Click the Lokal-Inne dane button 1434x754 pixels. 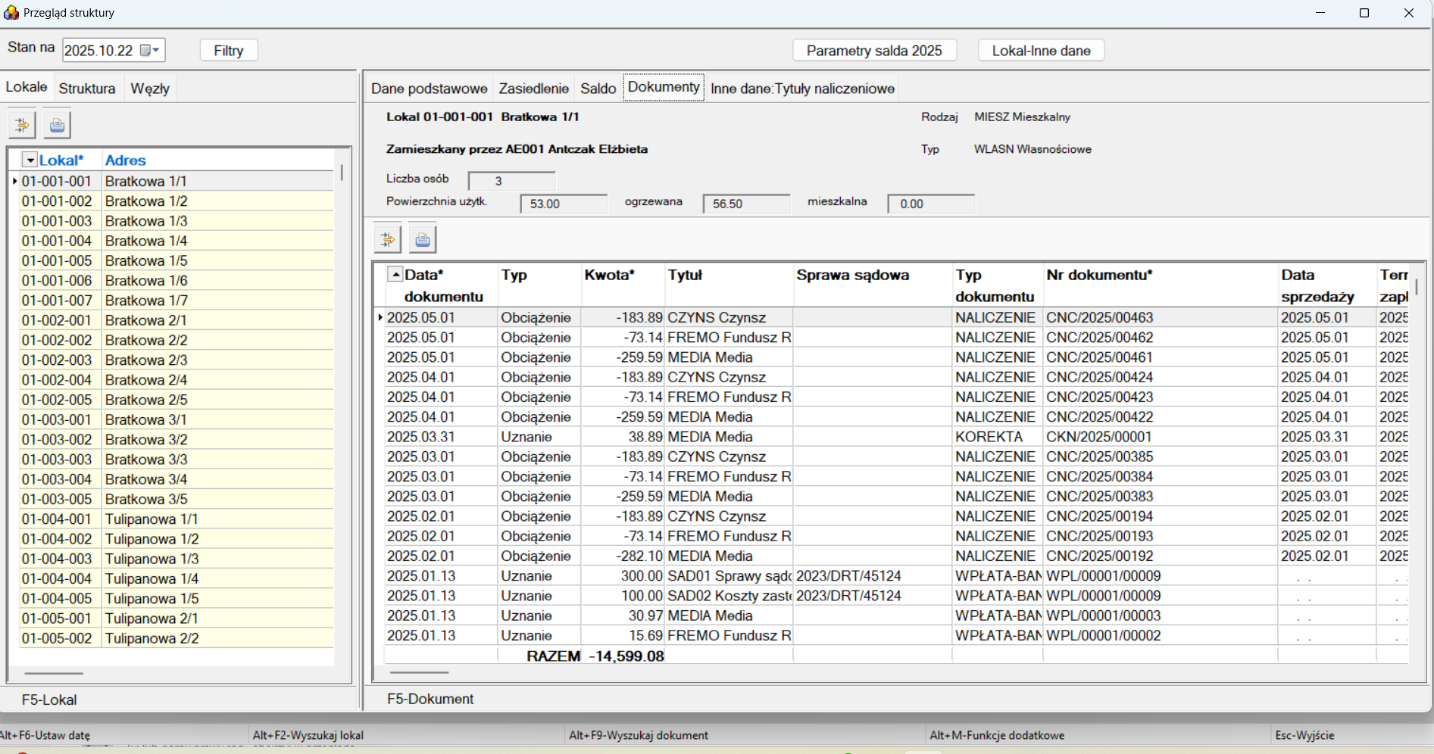coord(1041,51)
